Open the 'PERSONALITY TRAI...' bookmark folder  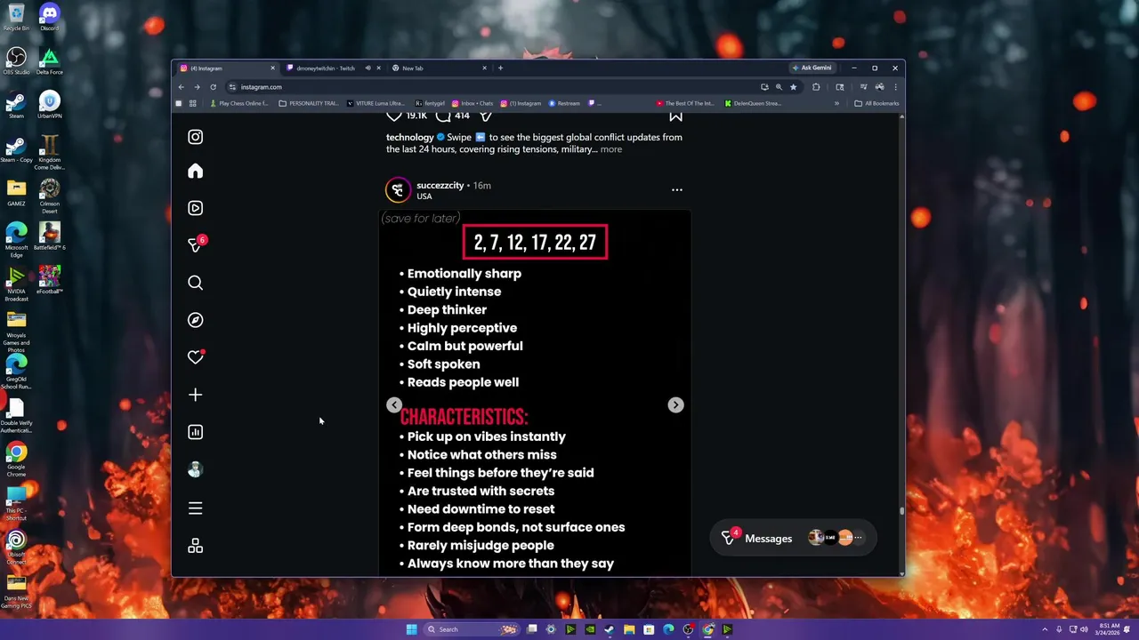click(x=308, y=103)
